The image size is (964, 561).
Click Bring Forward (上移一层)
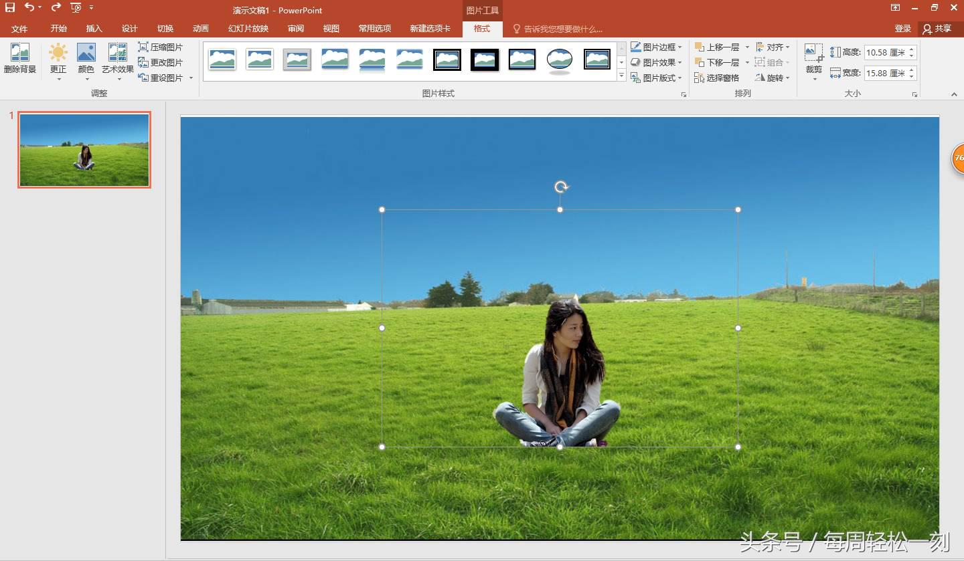[718, 47]
